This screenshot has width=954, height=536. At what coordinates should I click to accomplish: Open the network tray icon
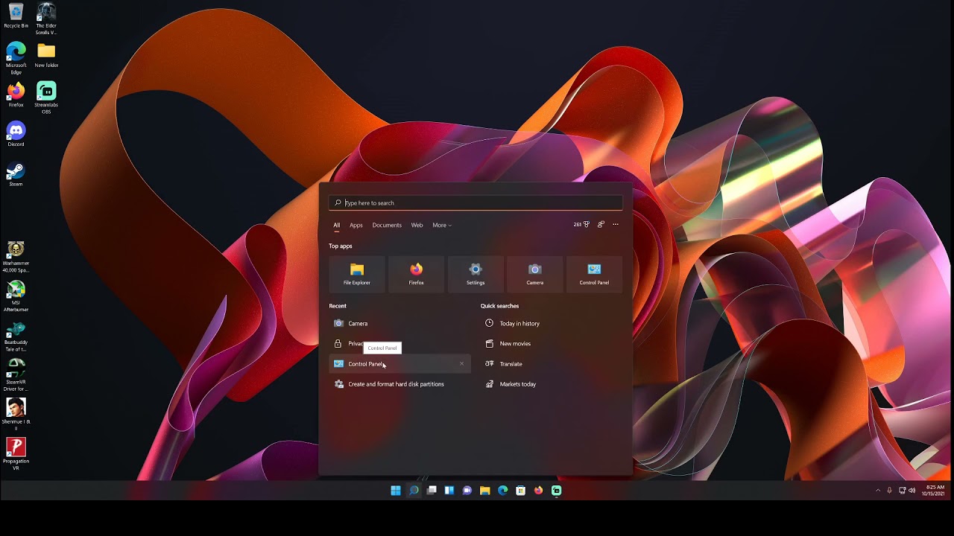902,491
